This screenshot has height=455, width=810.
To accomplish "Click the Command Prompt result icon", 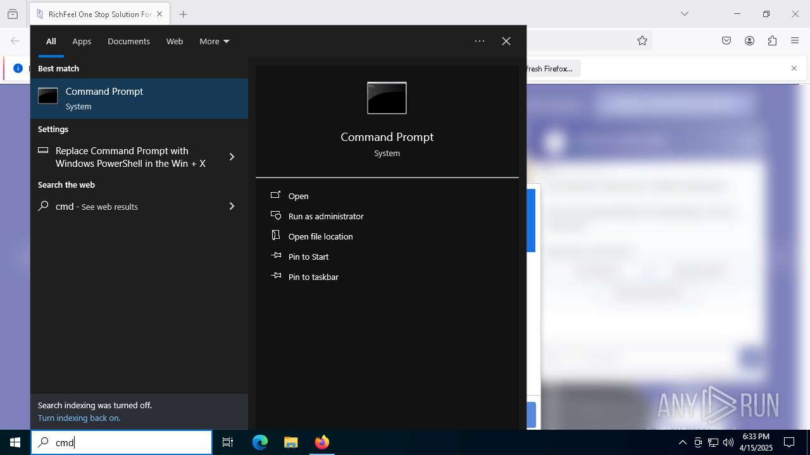I will [x=47, y=96].
